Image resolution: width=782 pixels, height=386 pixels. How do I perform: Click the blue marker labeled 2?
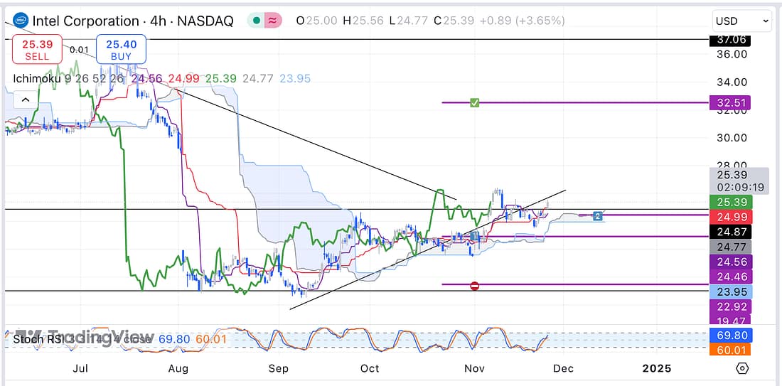(x=598, y=215)
